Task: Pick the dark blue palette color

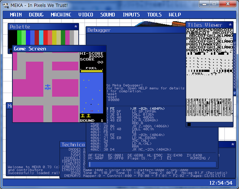Action: pos(28,38)
